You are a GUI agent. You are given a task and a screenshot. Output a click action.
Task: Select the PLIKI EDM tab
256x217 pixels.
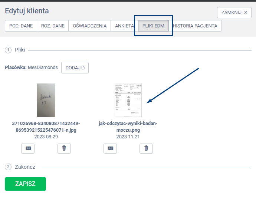pyautogui.click(x=153, y=26)
